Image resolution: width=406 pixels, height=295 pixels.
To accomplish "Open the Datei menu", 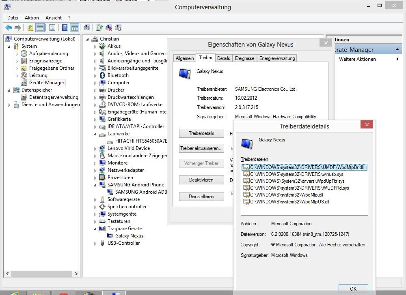I will 13,17.
